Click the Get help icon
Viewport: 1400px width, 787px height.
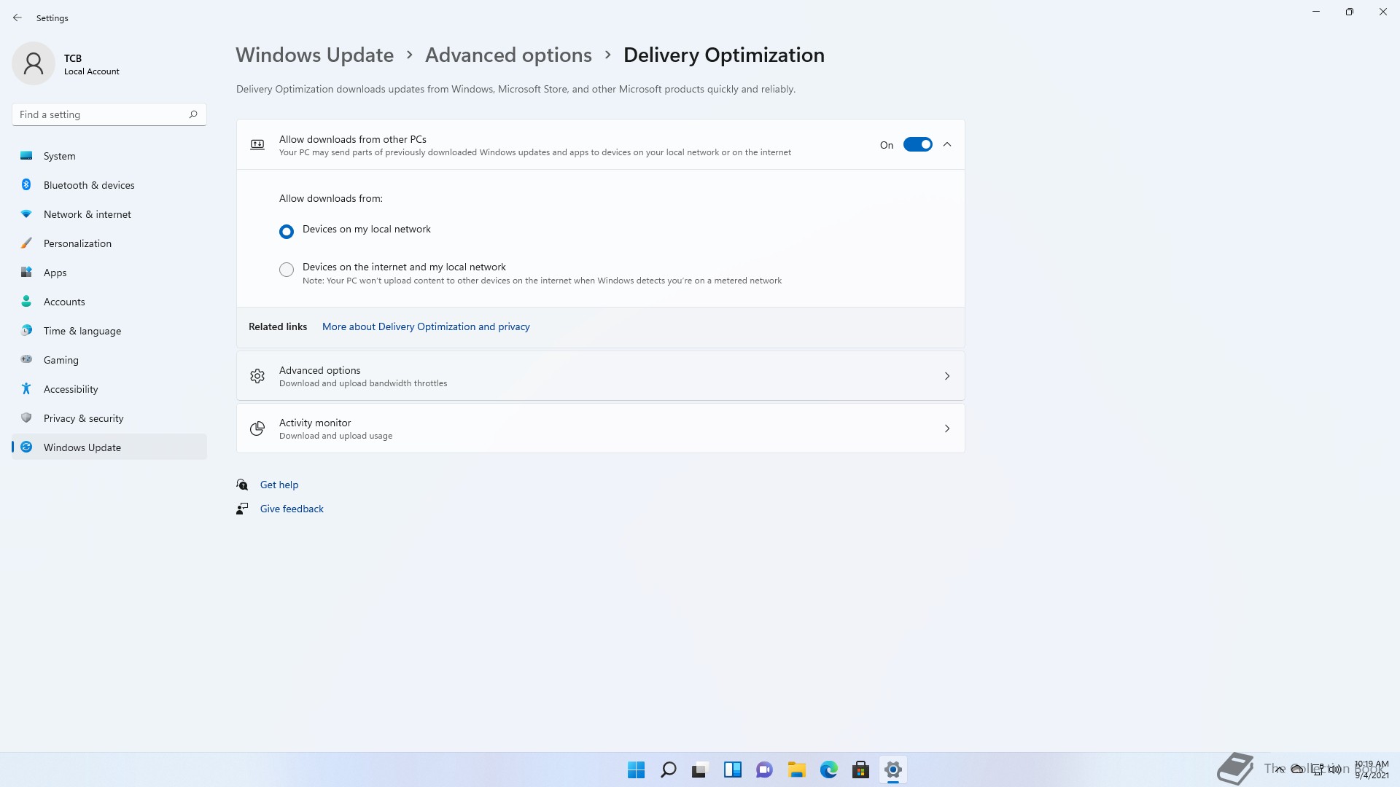[242, 485]
